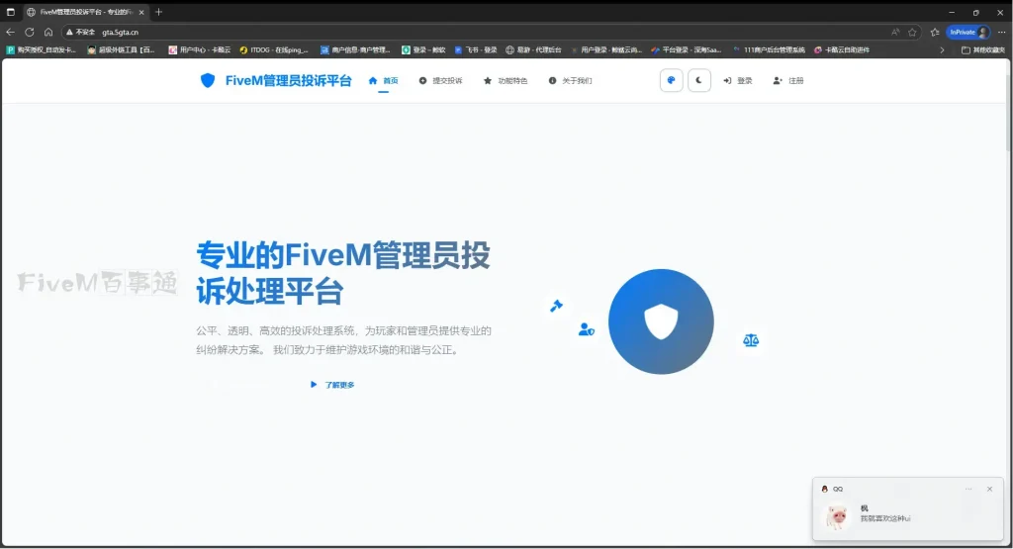Open the 用户中心 - 卡酷云 bookmark
Screen dimensions: 1013x549
point(199,49)
